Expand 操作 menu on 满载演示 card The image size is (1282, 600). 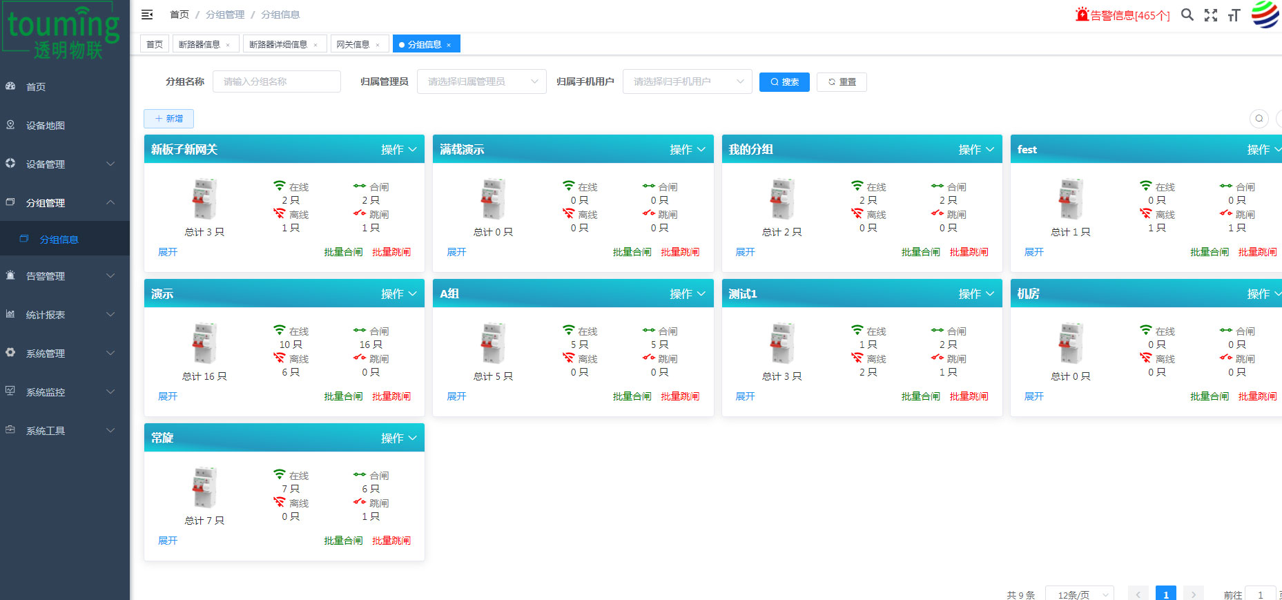[688, 150]
